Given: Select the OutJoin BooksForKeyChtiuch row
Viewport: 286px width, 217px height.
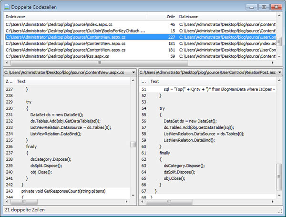Looking at the screenshot, I should (71, 31).
